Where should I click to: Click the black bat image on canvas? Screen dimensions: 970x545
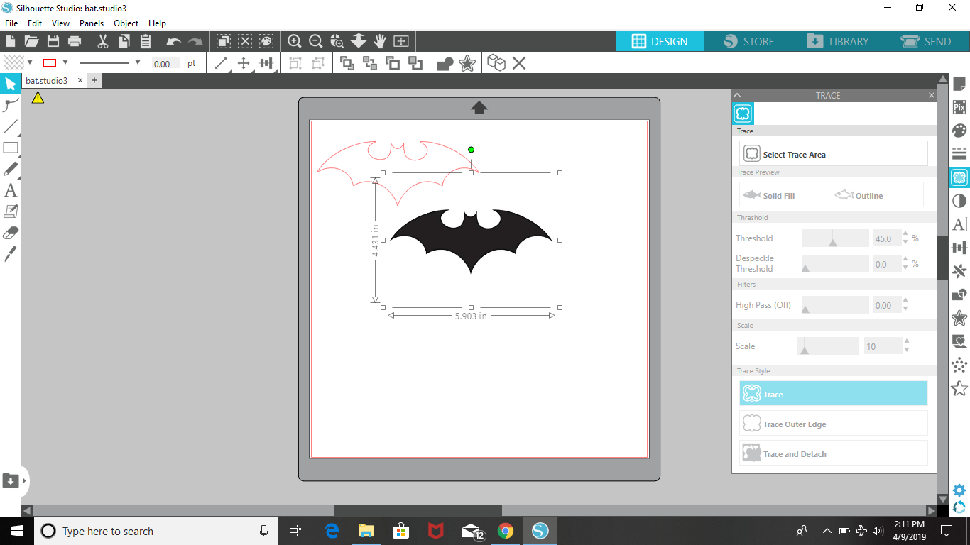pos(471,241)
